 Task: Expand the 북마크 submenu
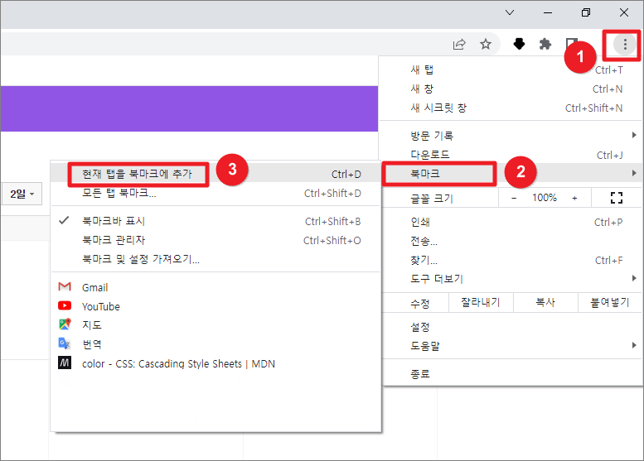point(511,174)
